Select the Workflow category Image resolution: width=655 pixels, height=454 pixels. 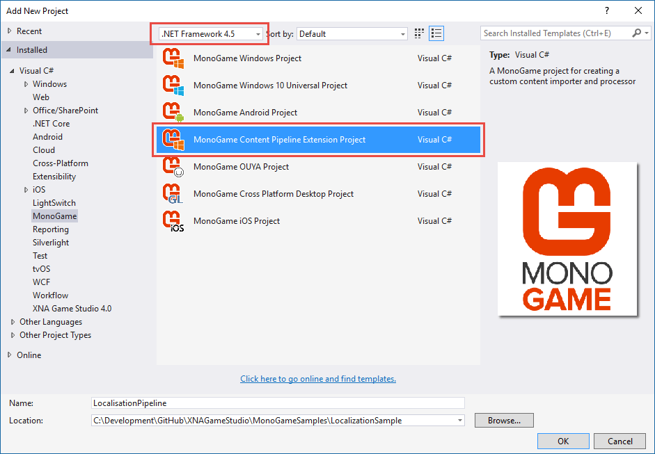pyautogui.click(x=51, y=295)
